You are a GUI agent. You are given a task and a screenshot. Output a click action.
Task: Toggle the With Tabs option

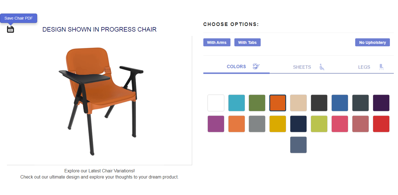pos(247,42)
